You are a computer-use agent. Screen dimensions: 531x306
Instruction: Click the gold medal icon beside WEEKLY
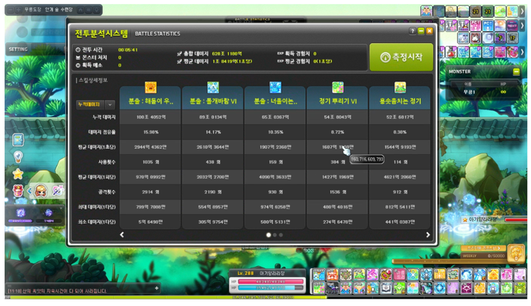click(516, 254)
